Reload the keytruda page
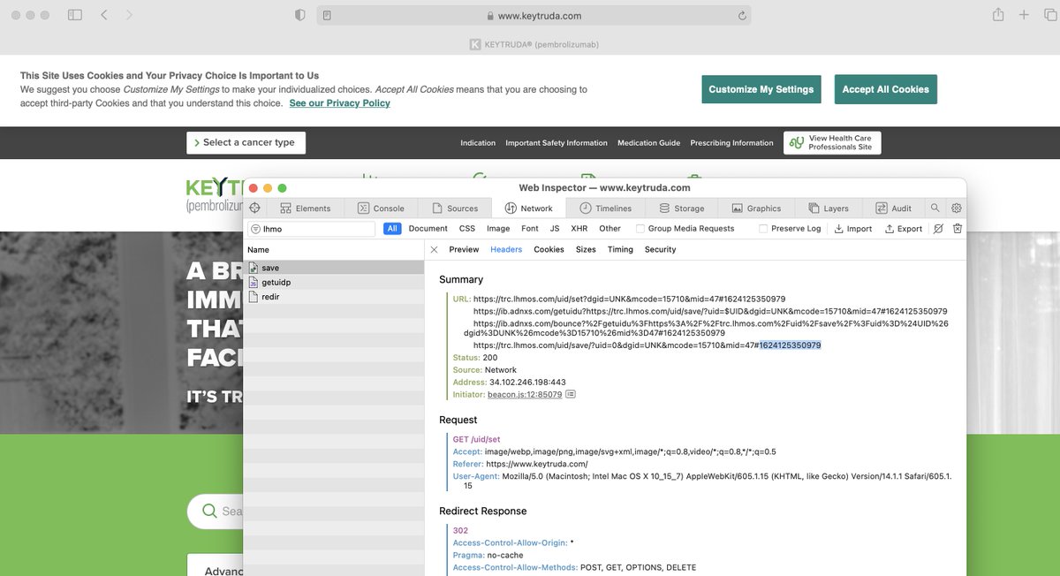Image resolution: width=1060 pixels, height=576 pixels. (x=742, y=16)
